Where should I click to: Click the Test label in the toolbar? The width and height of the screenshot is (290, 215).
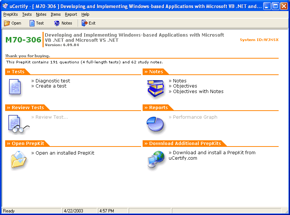[x=40, y=23]
